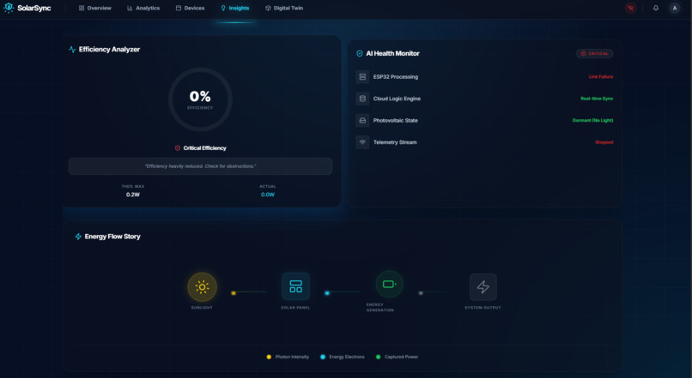
Task: Click the Stopped telemetry status
Action: point(604,142)
